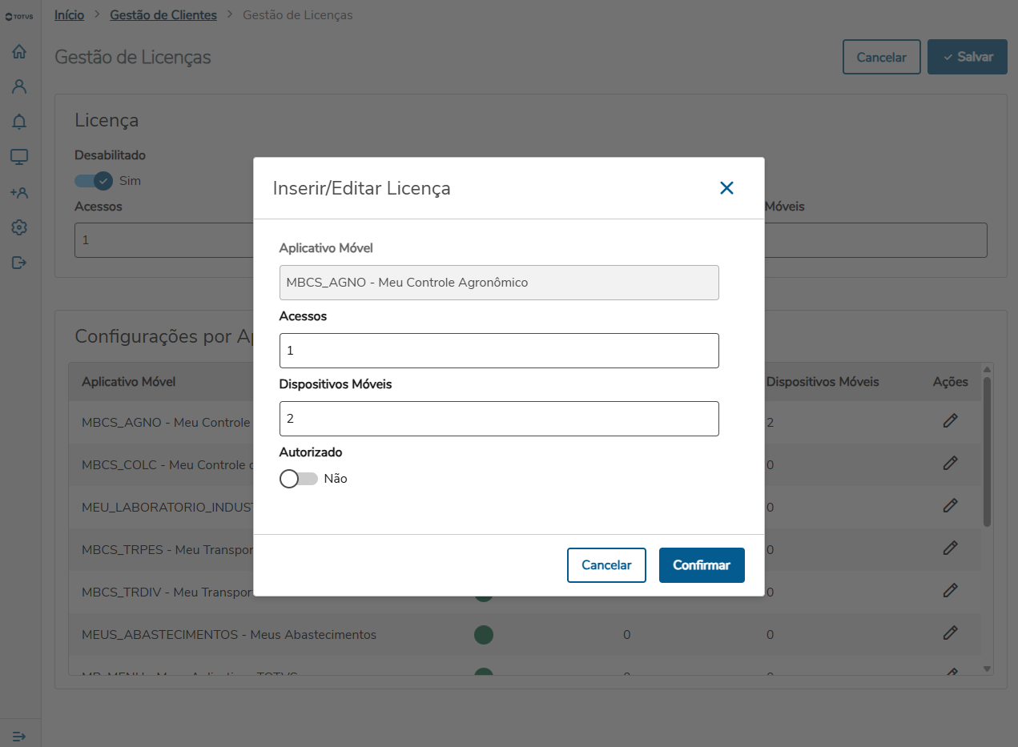Edit the MBCS_TRPES row license
The width and height of the screenshot is (1018, 747).
coord(950,548)
